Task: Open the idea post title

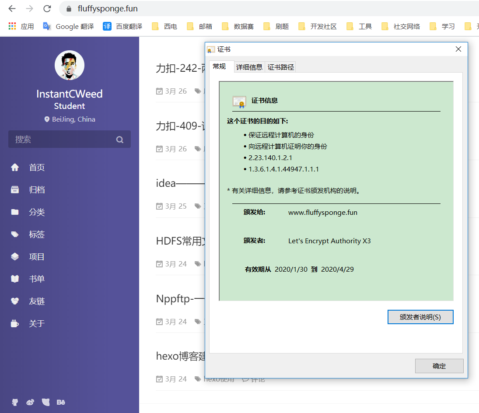Action: 180,183
